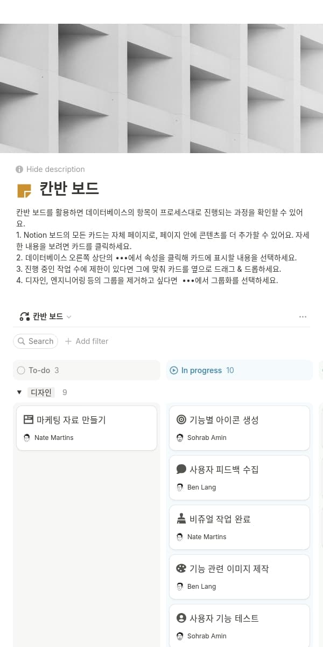Click the 디자인 group label tag
Image resolution: width=323 pixels, height=647 pixels.
click(x=41, y=393)
